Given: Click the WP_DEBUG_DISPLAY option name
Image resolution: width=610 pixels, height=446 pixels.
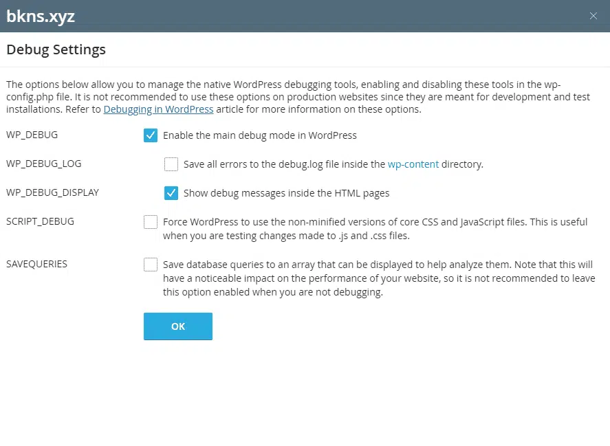Looking at the screenshot, I should [52, 192].
